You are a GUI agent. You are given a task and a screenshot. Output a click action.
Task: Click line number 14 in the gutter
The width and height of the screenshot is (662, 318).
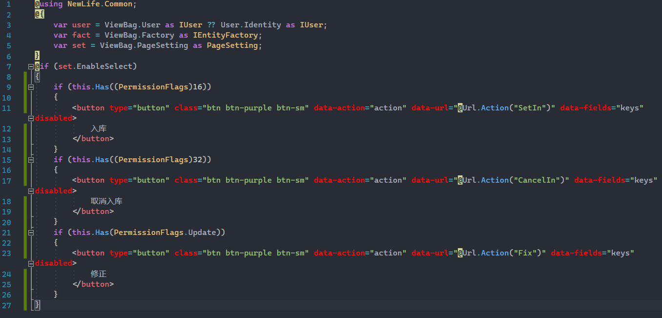6,149
